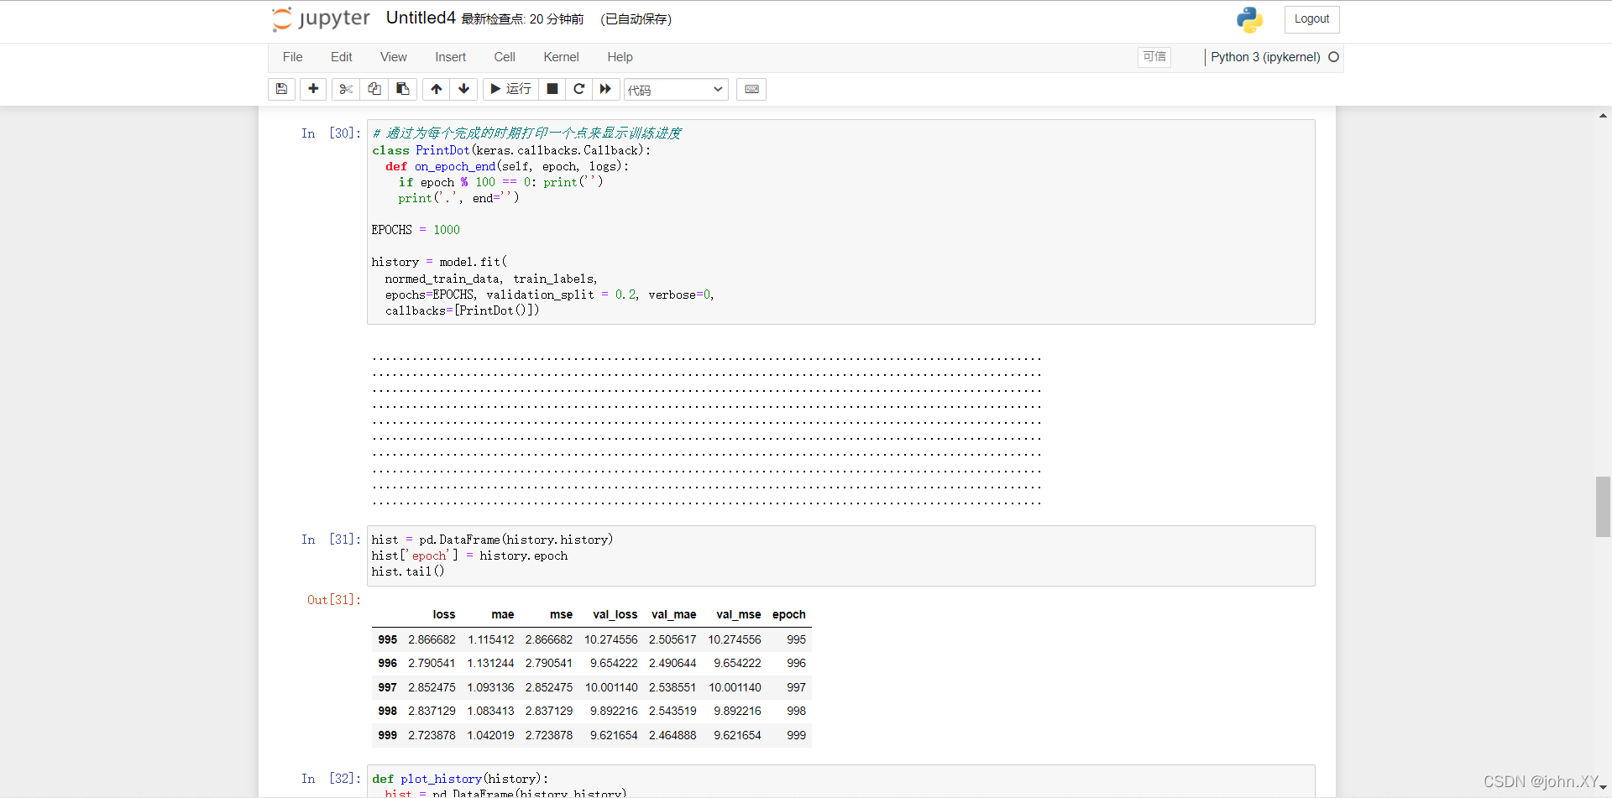Click the epoch column header

pos(788,614)
